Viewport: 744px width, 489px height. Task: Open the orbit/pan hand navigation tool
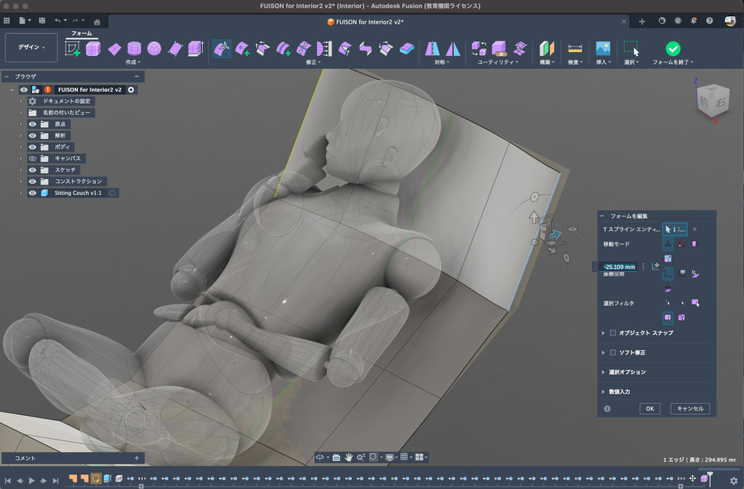tap(348, 457)
